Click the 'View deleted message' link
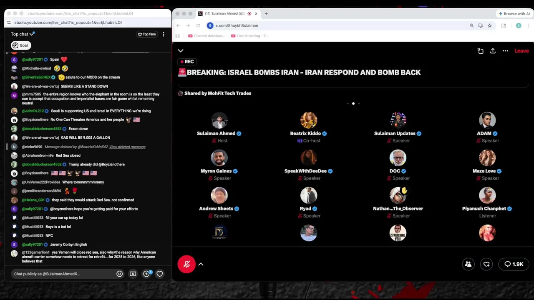This screenshot has width=534, height=300. tap(127, 147)
